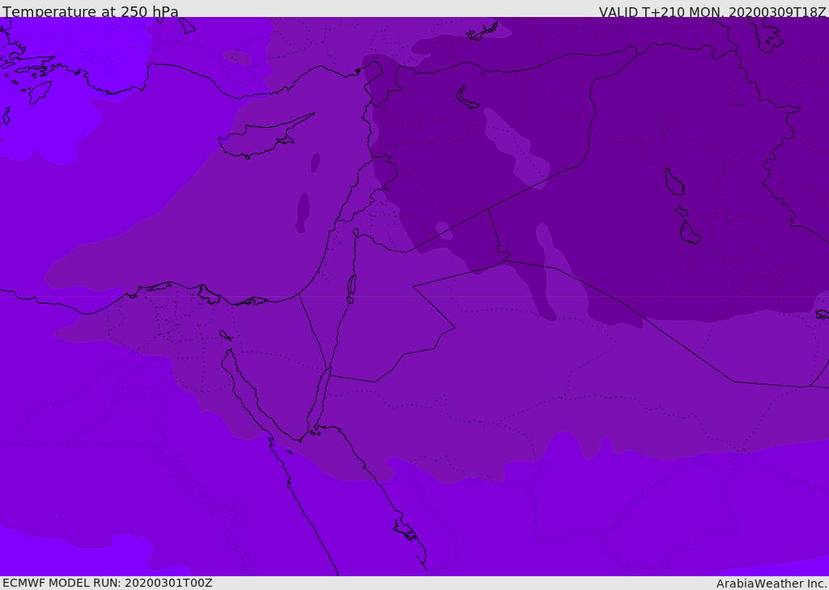Click the 'ArabiaWeather Inc.' credit text
Image resolution: width=829 pixels, height=590 pixels.
(x=772, y=584)
